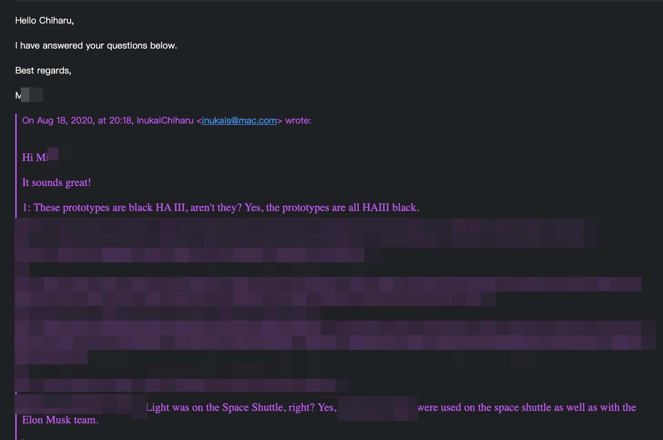This screenshot has height=440, width=663.
Task: Click the 'Elon Musk team.' text
Action: pyautogui.click(x=60, y=420)
